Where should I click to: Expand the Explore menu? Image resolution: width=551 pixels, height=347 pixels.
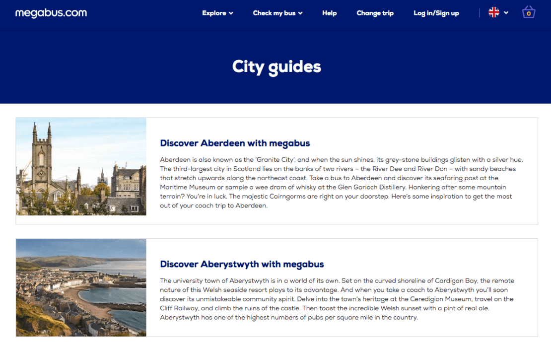coord(217,13)
